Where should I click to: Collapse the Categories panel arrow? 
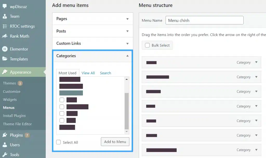click(127, 56)
